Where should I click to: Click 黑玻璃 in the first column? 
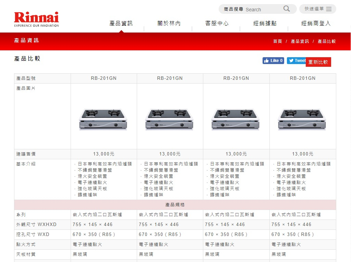tap(80, 254)
